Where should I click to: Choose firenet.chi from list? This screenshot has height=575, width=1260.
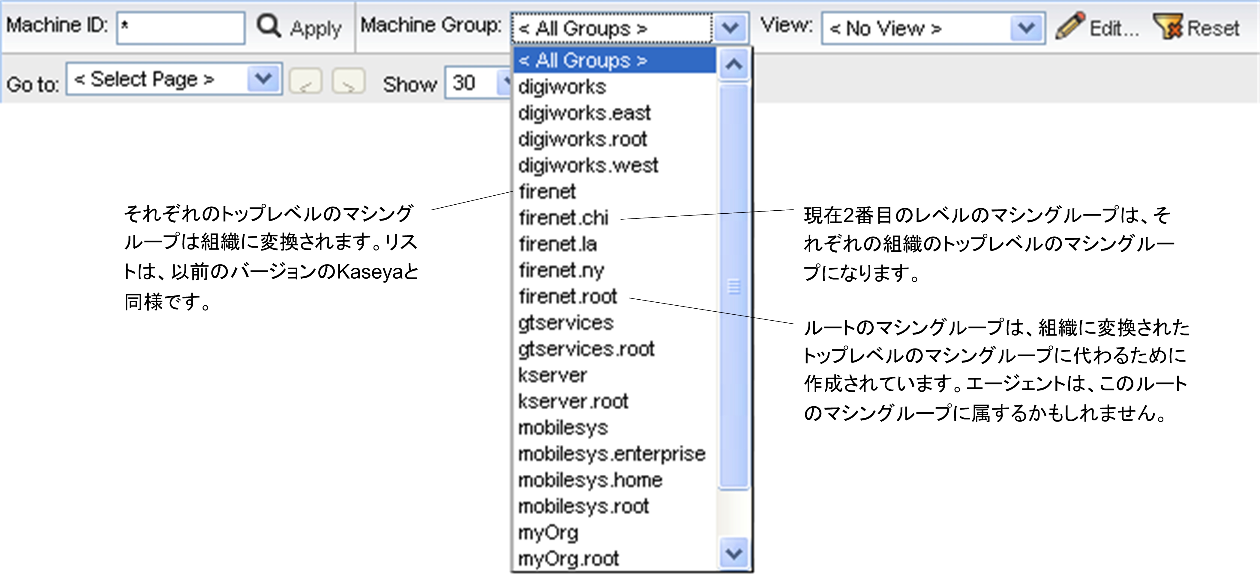[615, 218]
